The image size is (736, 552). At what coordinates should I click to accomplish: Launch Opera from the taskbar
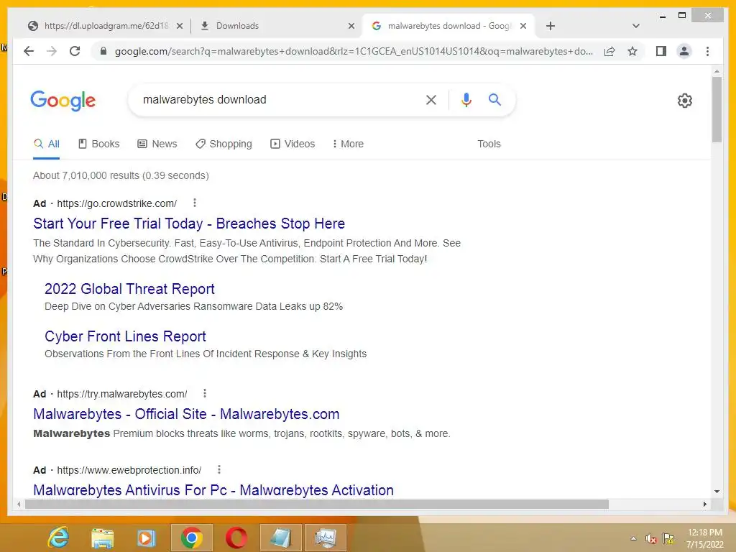pos(236,537)
